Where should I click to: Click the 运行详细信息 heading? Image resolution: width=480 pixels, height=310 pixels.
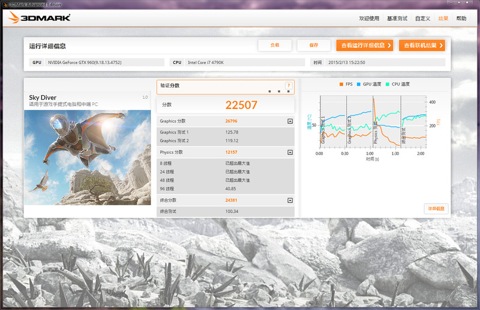tap(47, 46)
